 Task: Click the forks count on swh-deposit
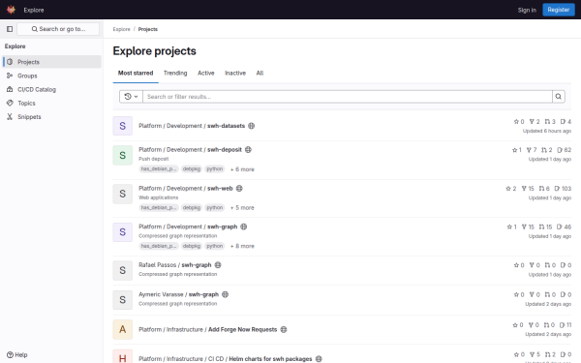(532, 150)
